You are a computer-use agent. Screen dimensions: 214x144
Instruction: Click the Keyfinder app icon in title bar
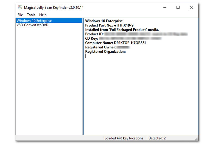20,7
